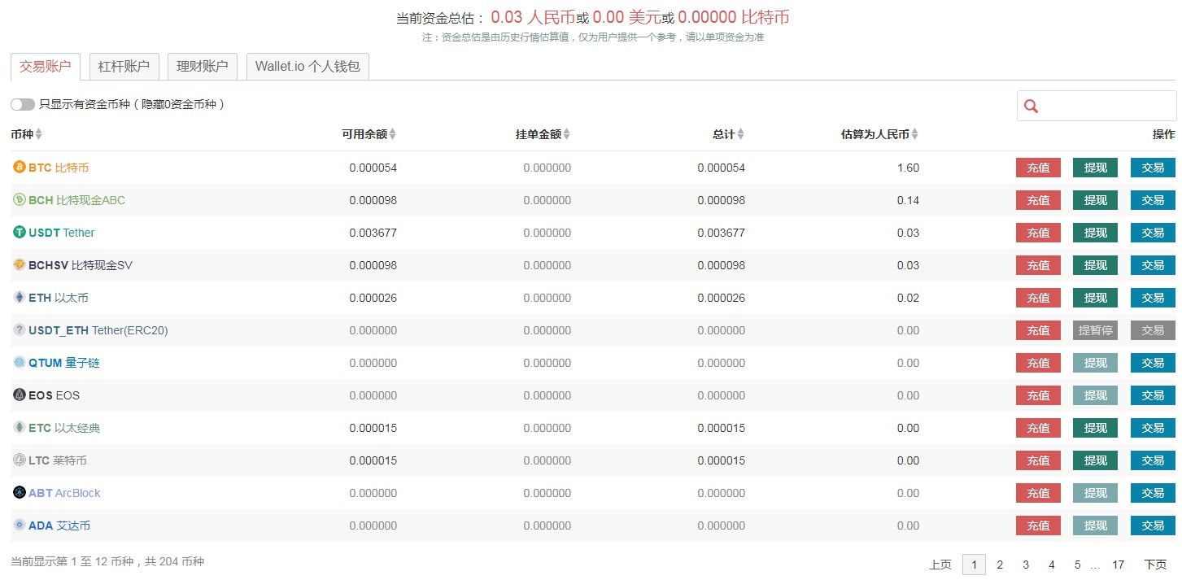Open the 杠杆账户 tab
The image size is (1182, 580).
124,67
